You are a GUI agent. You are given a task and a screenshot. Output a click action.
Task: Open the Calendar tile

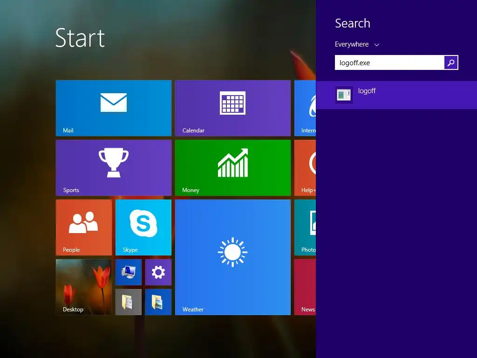(233, 108)
